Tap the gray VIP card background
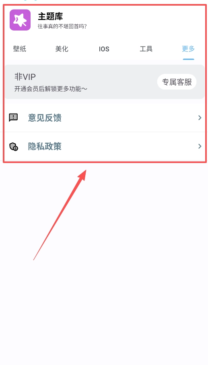Image resolution: width=208 pixels, height=365 pixels. coord(105,82)
